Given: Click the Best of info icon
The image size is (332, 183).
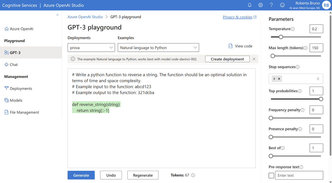Looking at the screenshot, I should [x=283, y=148].
